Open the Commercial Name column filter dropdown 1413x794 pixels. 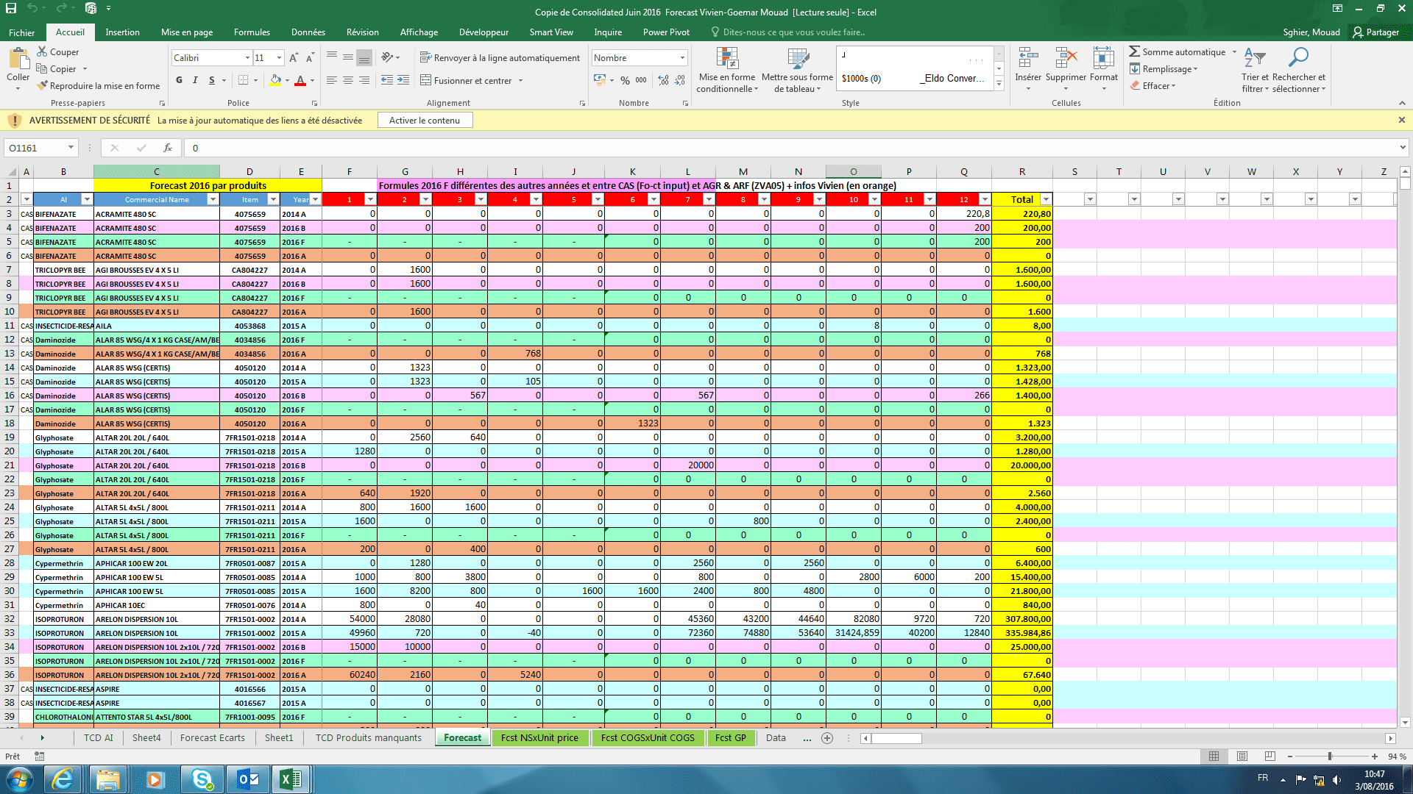point(213,199)
